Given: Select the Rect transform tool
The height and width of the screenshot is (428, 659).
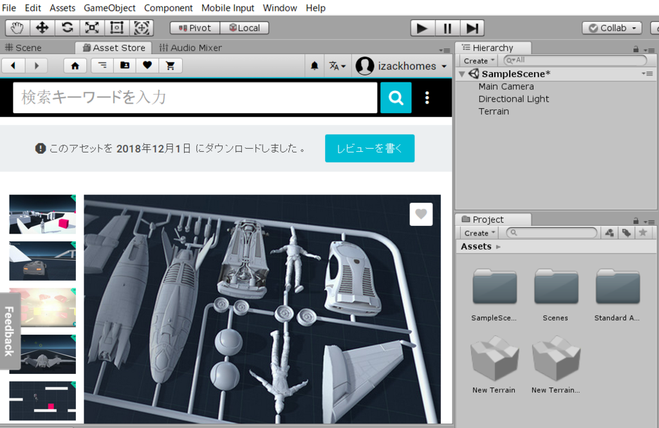Looking at the screenshot, I should pos(117,28).
